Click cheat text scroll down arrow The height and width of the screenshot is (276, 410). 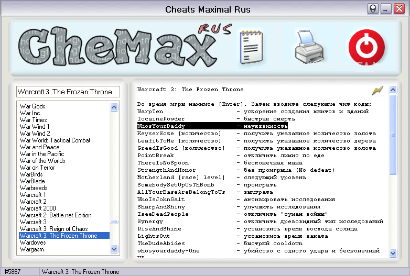coord(393,253)
